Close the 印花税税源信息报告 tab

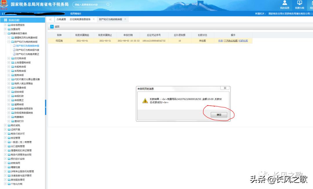point(94,19)
